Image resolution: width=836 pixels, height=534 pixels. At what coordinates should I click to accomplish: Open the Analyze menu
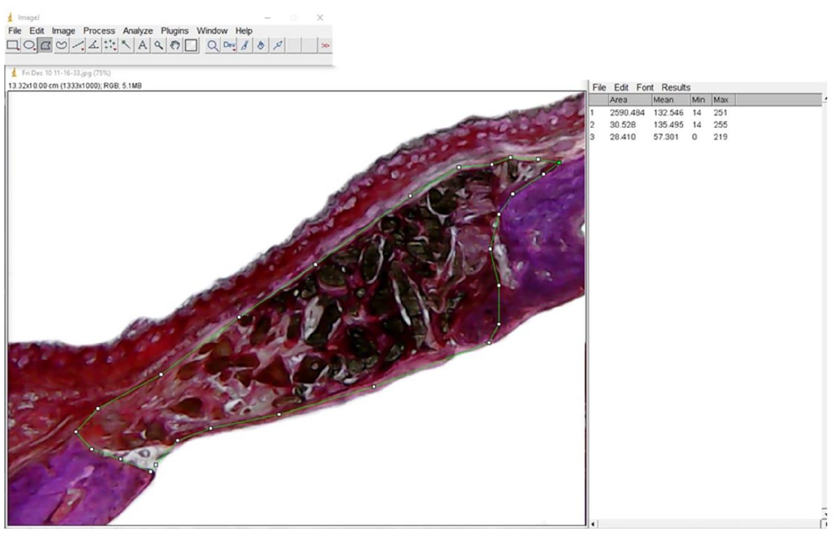[x=138, y=31]
